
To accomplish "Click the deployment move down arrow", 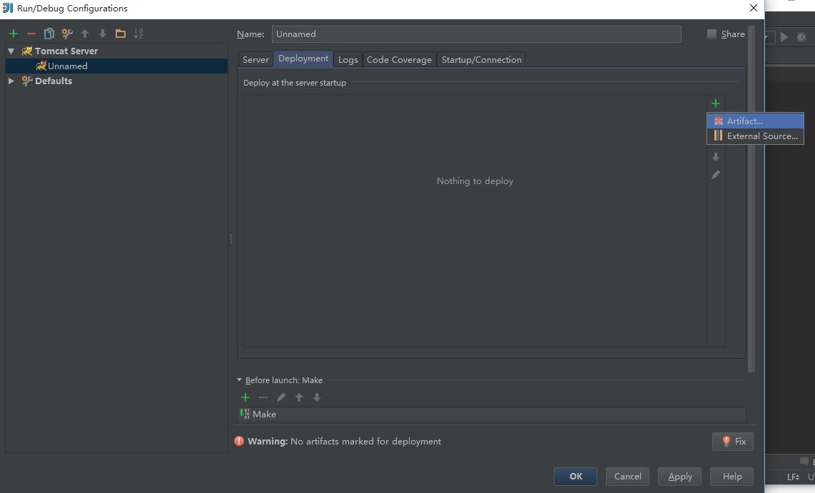I will pyautogui.click(x=716, y=157).
